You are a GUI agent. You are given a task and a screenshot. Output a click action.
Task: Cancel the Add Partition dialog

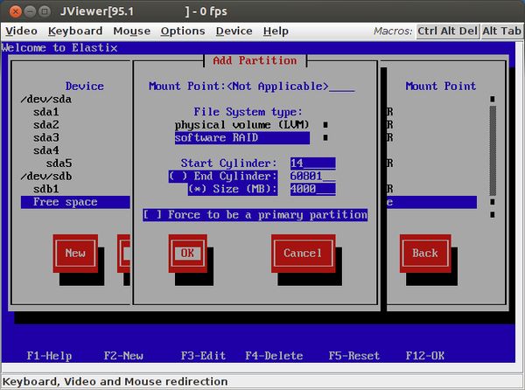pyautogui.click(x=303, y=254)
